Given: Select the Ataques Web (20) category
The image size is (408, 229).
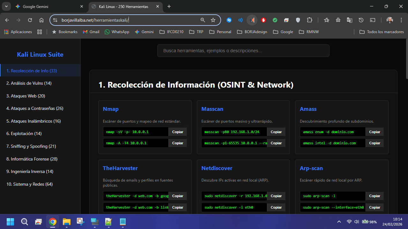Looking at the screenshot, I should [26, 96].
